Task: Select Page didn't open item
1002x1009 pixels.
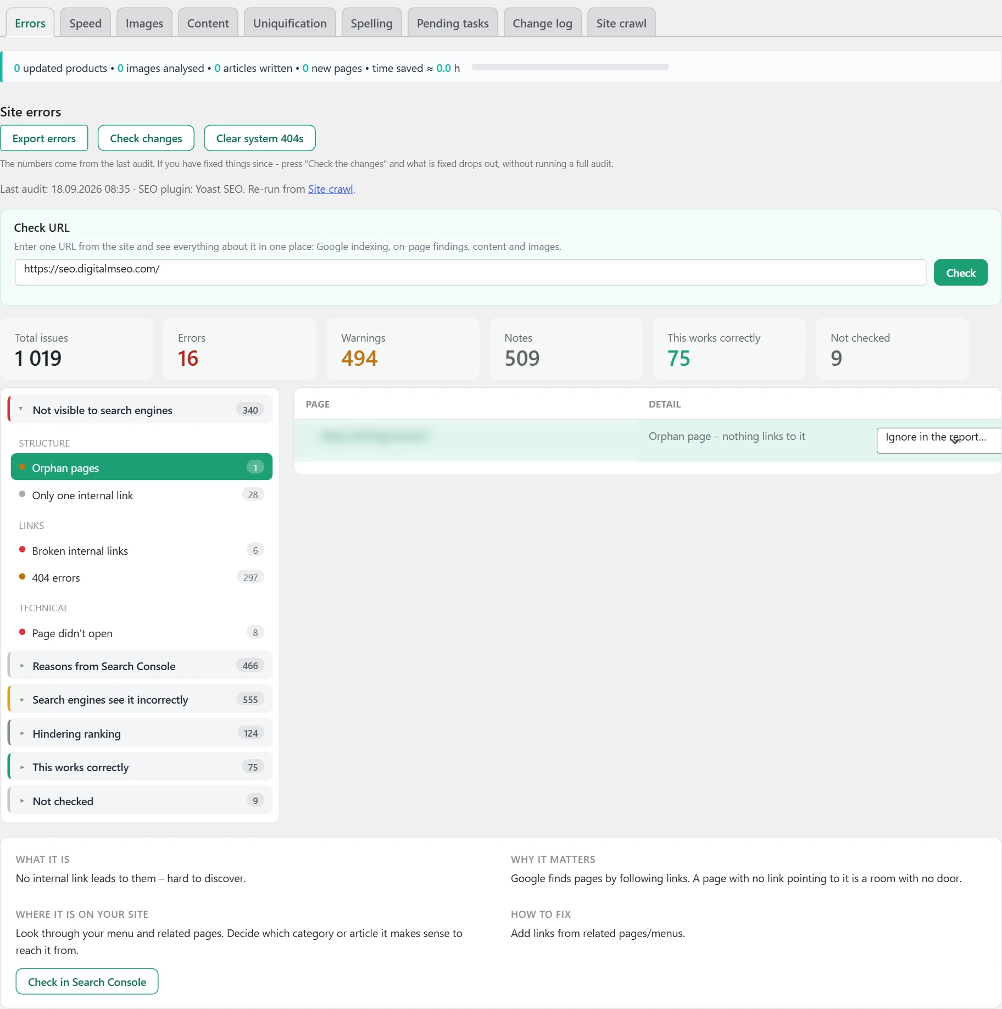Action: 141,633
